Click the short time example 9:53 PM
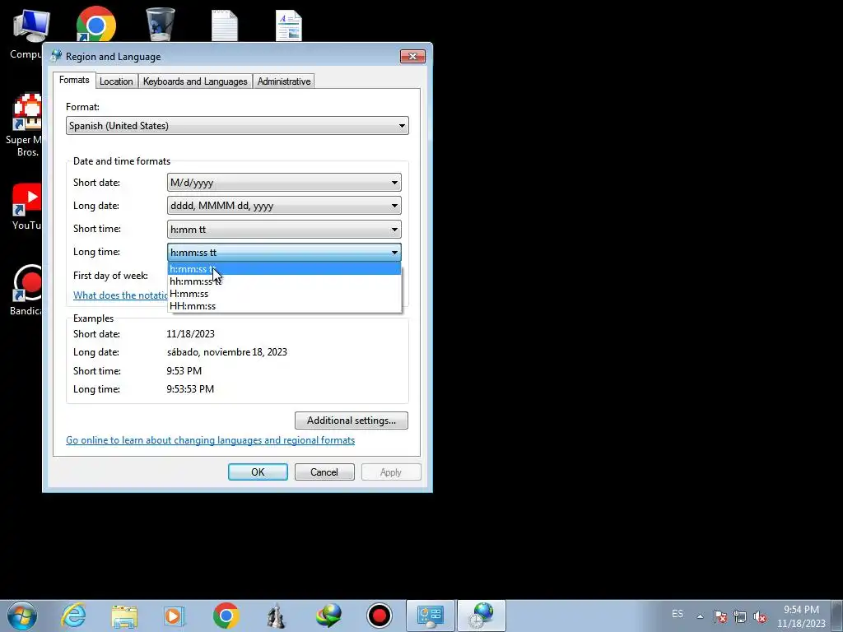Screen dimensions: 843x632 [184, 371]
